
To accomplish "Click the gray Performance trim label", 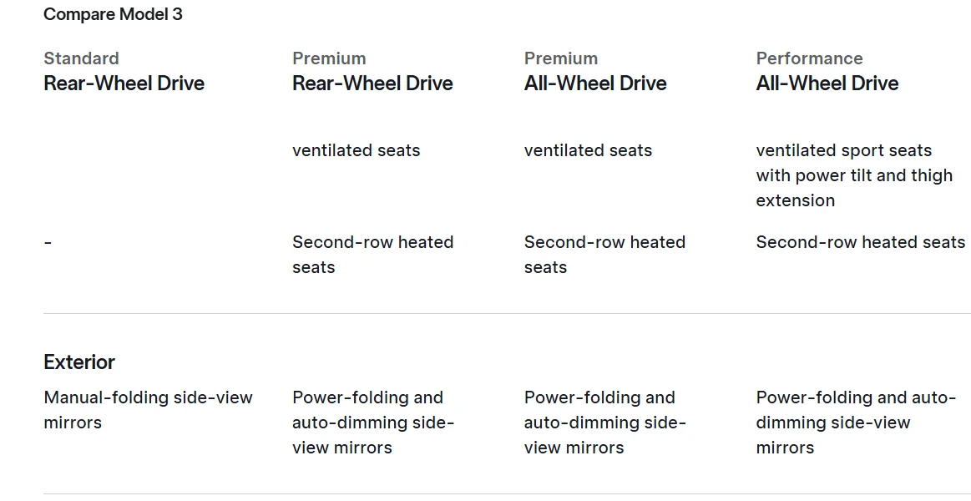I will tap(809, 58).
